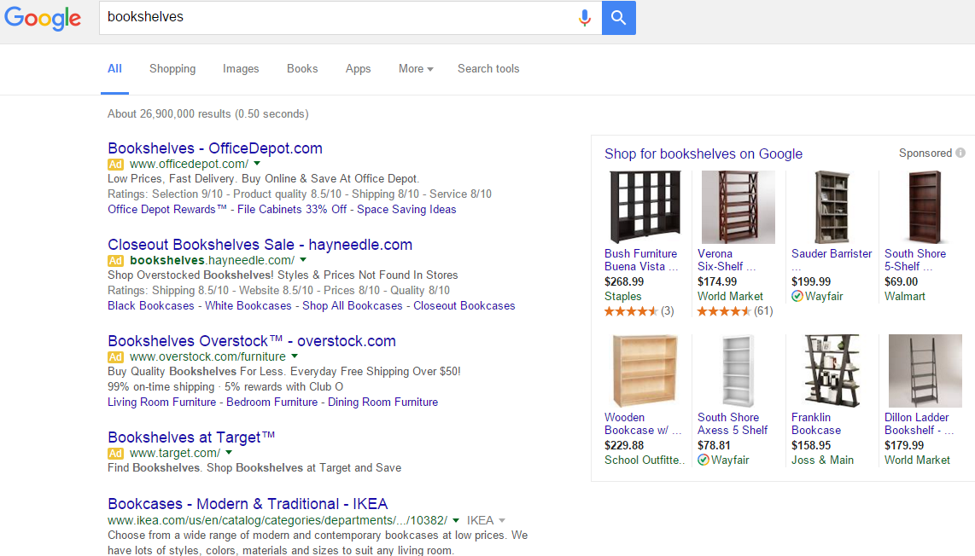
Task: Expand the officedepot.com URL dropdown arrow
Action: click(257, 164)
